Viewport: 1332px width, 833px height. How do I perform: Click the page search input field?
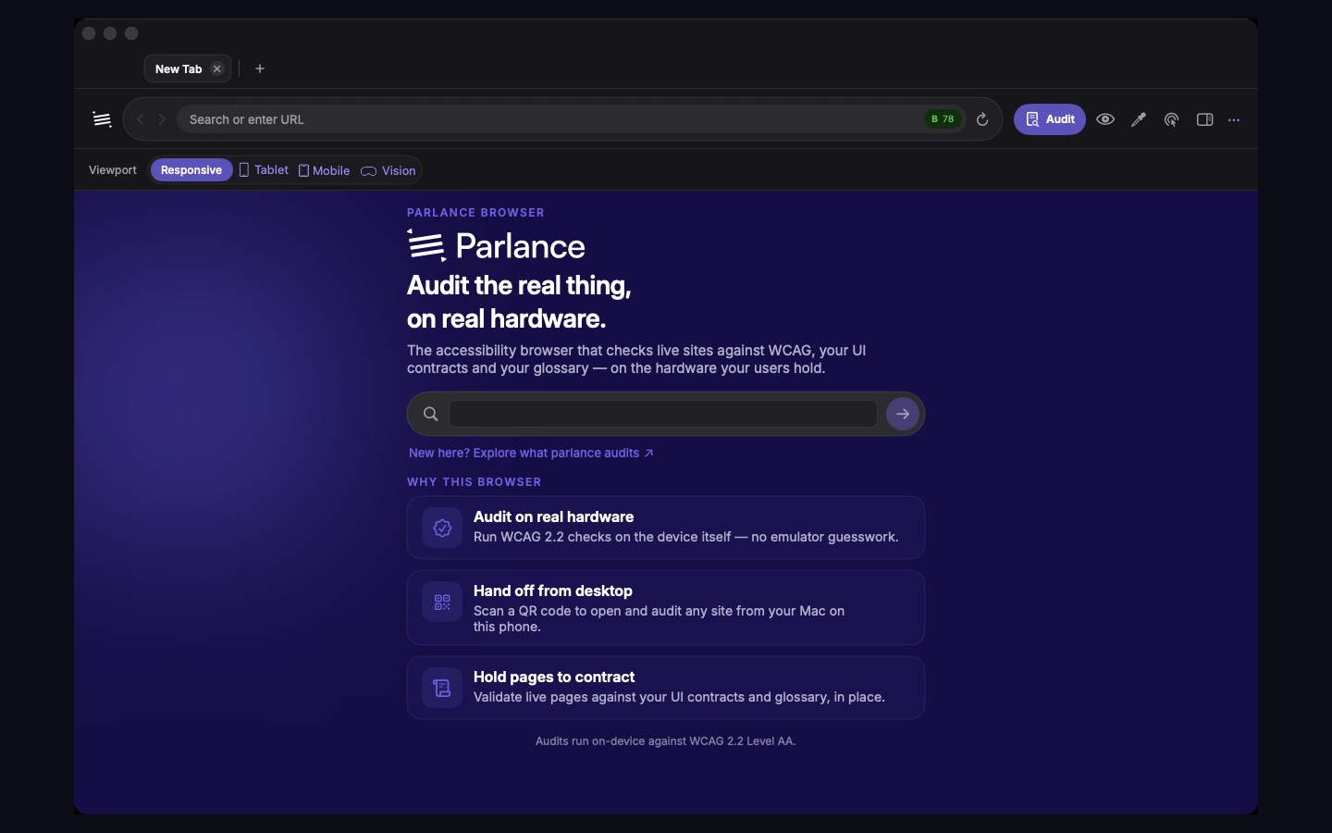pos(663,414)
